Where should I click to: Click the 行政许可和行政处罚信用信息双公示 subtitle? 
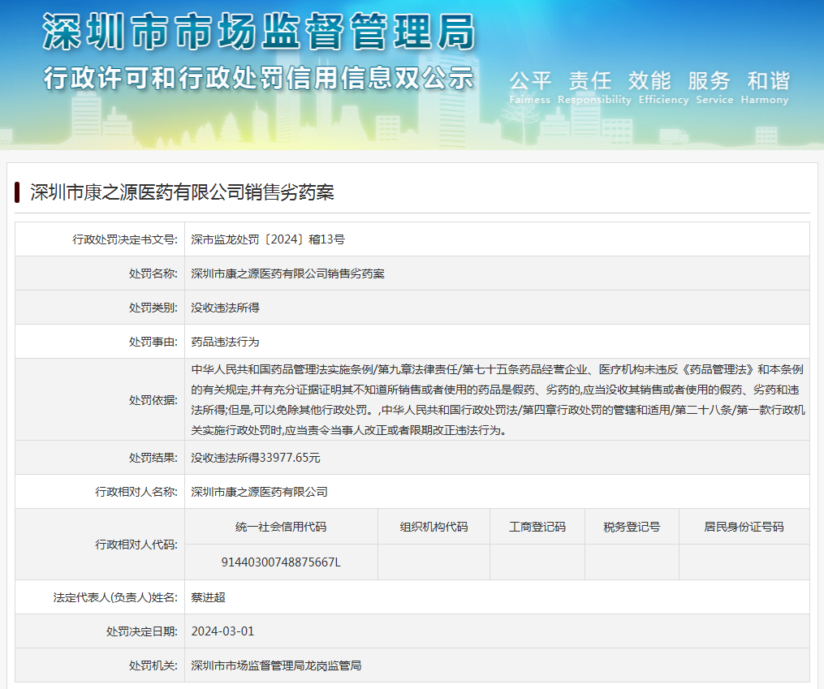coord(258,78)
